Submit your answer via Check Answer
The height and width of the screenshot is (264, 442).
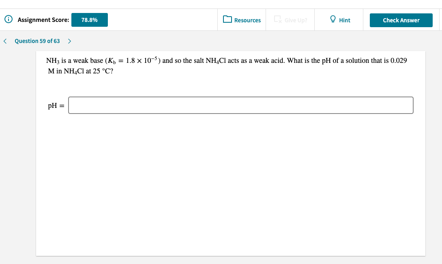coord(401,20)
